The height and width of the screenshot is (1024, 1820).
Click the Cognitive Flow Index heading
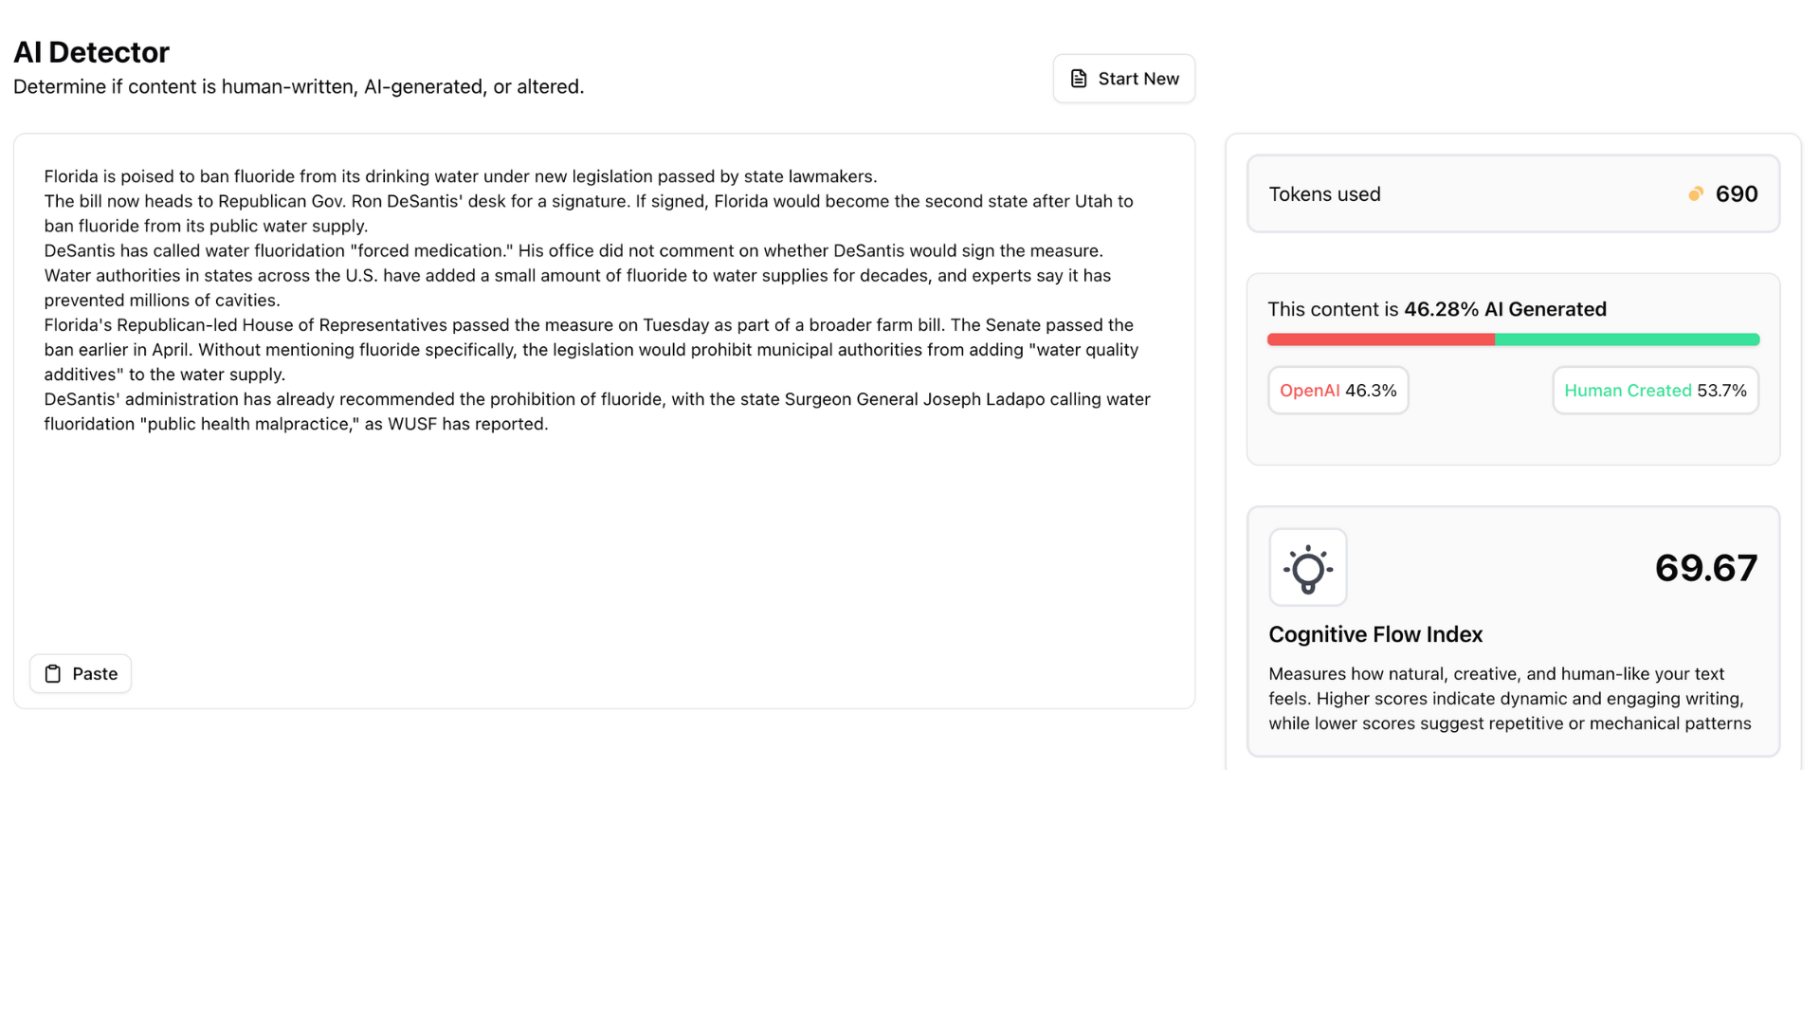[1374, 634]
